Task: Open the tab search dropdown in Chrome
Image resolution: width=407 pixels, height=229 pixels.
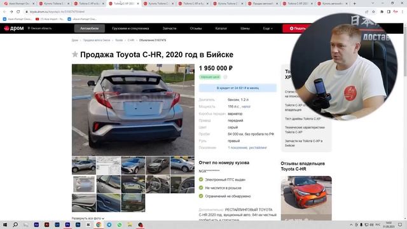Action: [x=373, y=4]
